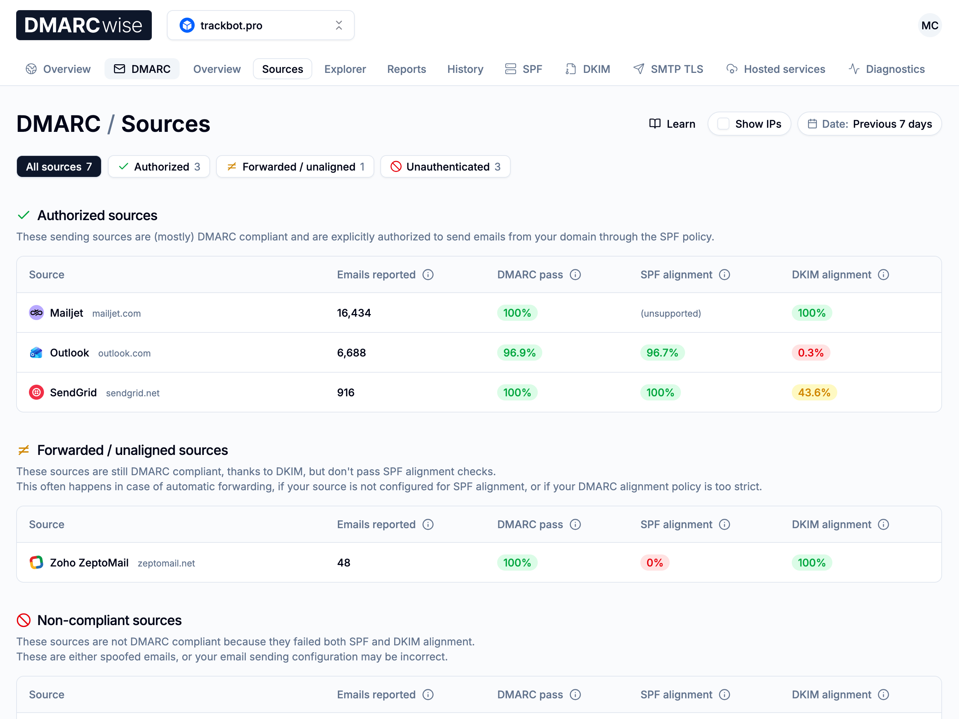
Task: Click the Zoho ZeptoMail source icon
Action: [x=36, y=563]
